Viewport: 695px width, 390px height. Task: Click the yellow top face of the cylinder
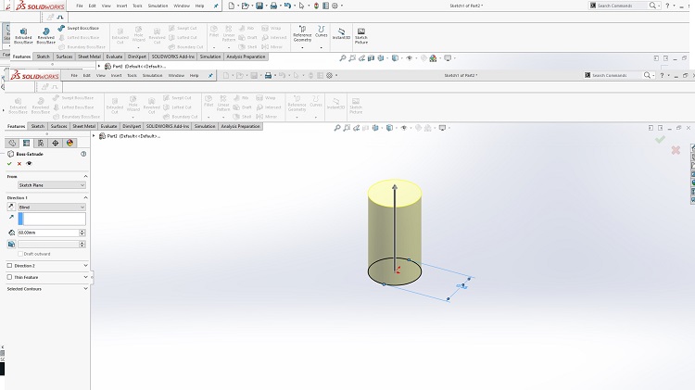[395, 194]
